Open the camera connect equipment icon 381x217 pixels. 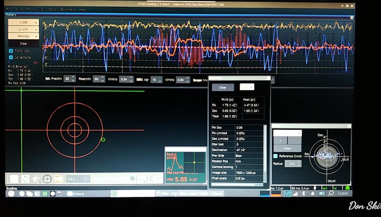tap(14, 179)
